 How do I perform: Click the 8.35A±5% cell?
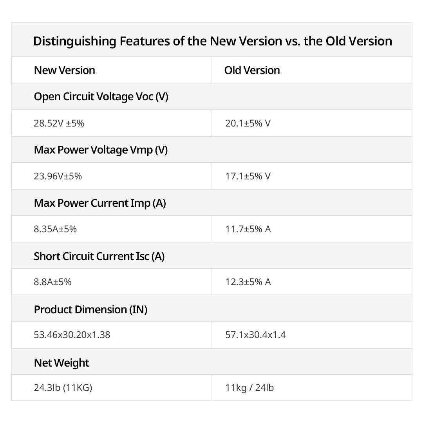tap(55, 229)
